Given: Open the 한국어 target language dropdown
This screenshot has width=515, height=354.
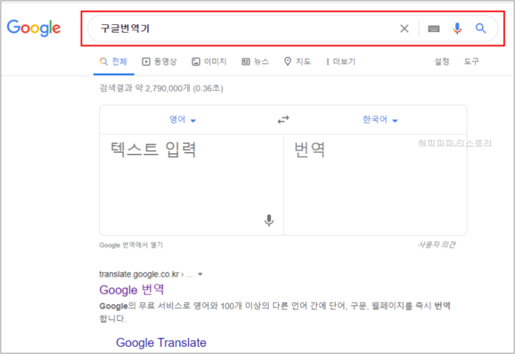Looking at the screenshot, I should [x=380, y=119].
